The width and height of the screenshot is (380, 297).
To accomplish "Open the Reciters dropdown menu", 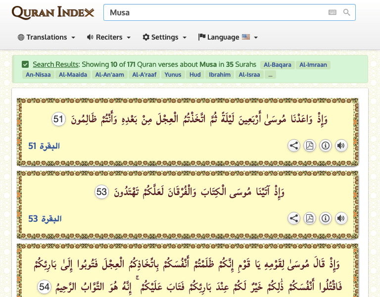I will [108, 37].
